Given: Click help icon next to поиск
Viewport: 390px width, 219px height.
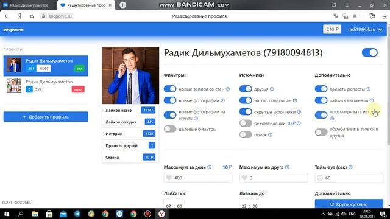Looking at the screenshot, I should (x=271, y=135).
